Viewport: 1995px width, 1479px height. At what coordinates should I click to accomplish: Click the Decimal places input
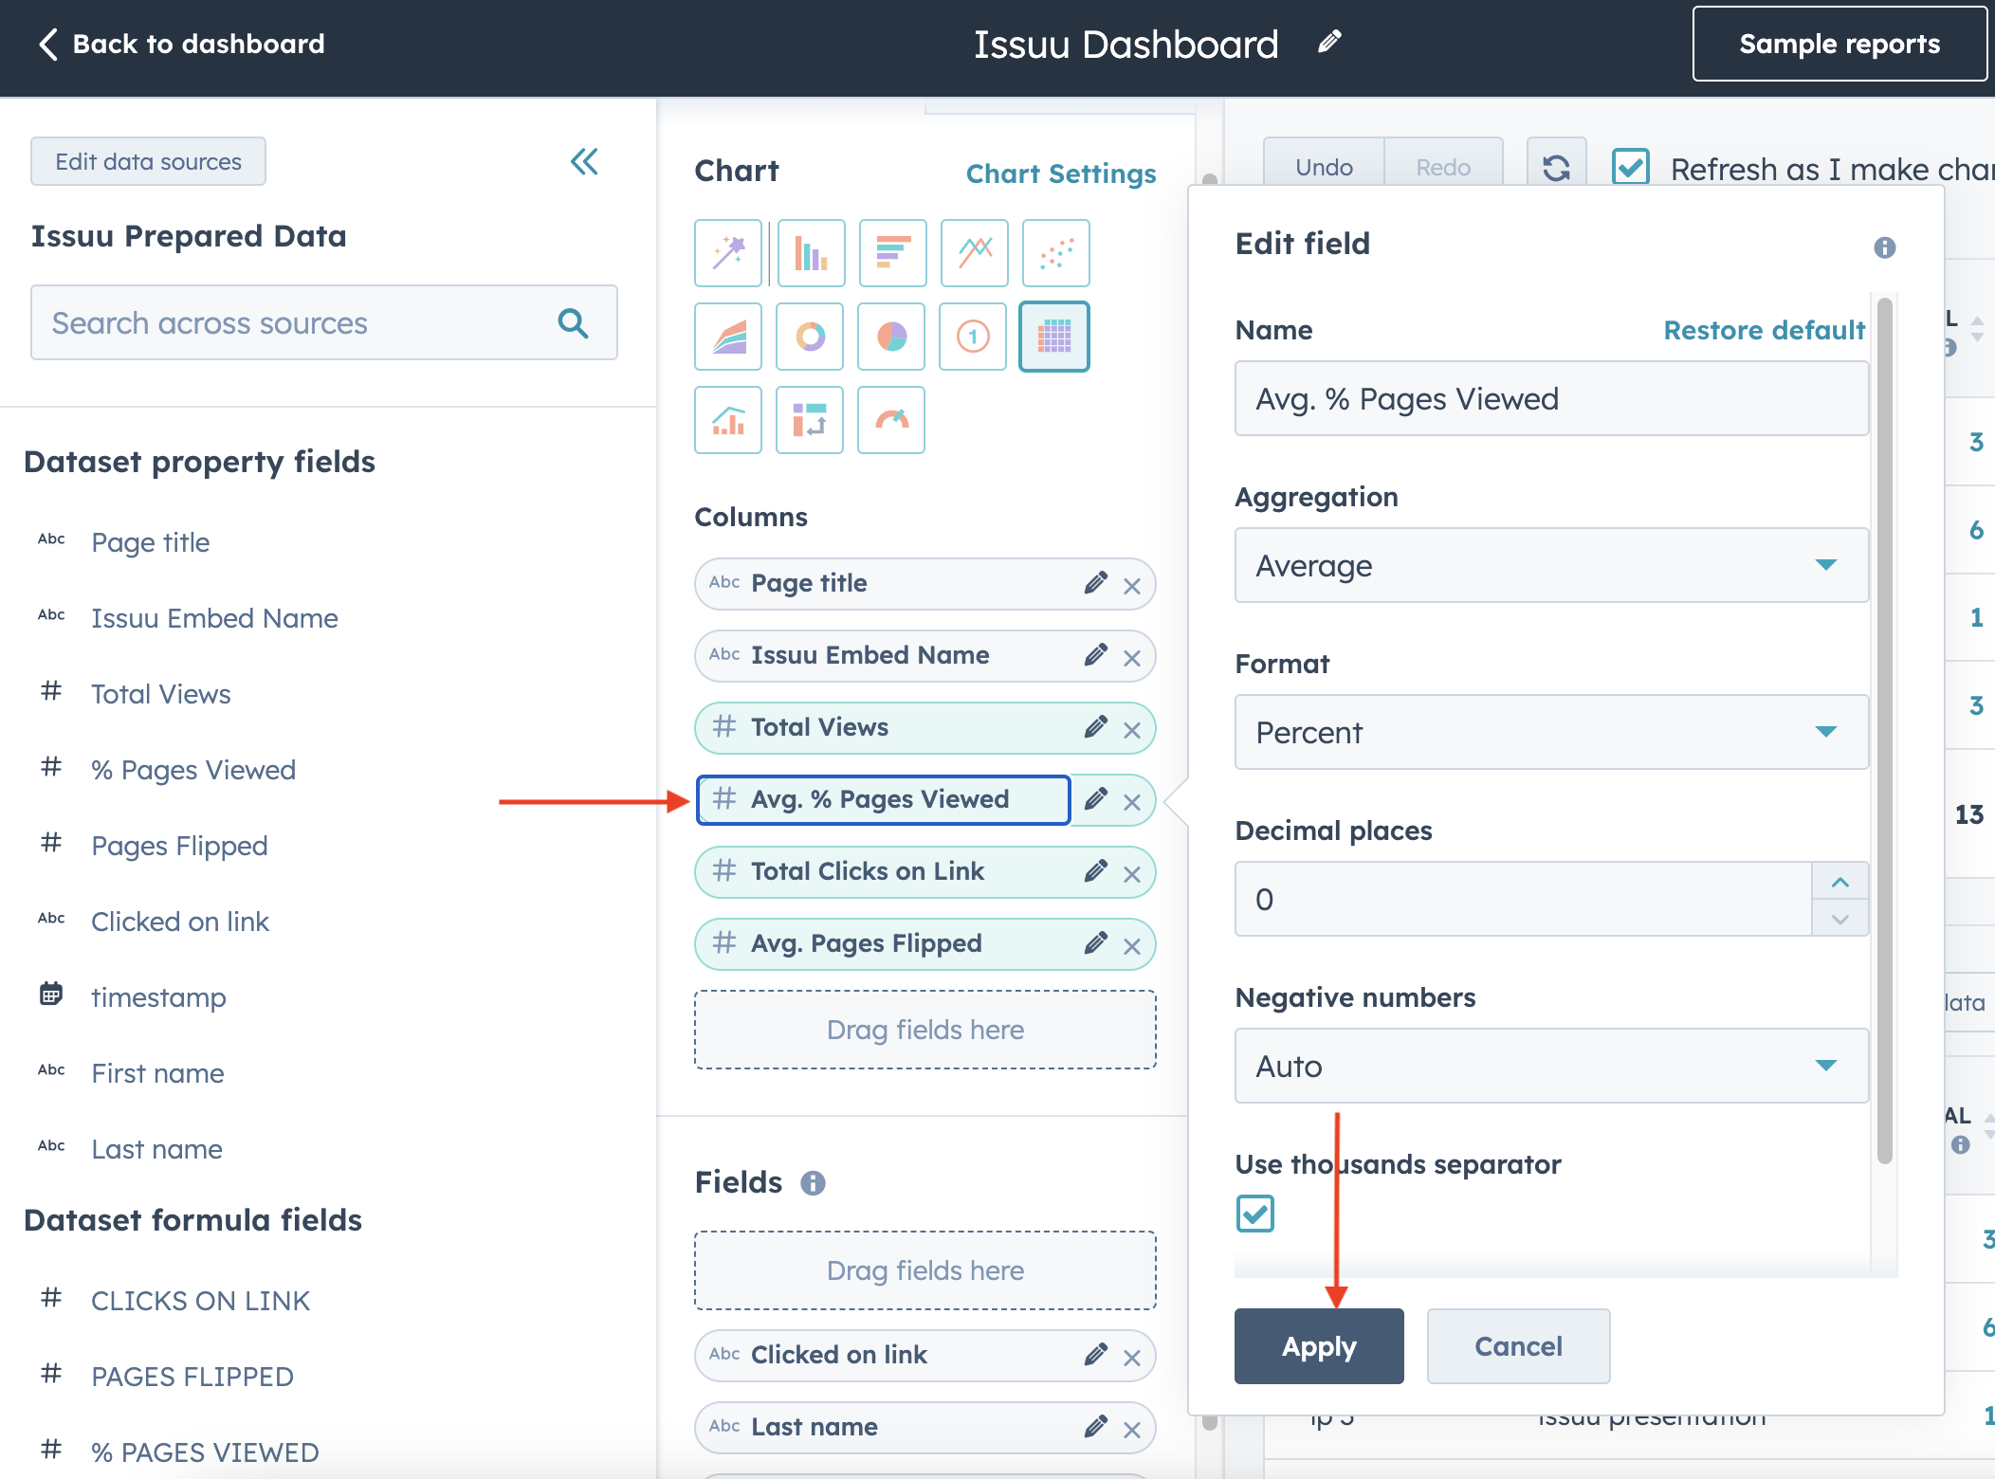coord(1524,900)
